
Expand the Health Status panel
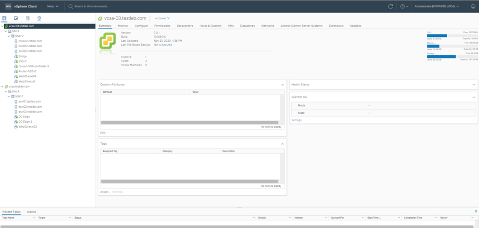(474, 85)
